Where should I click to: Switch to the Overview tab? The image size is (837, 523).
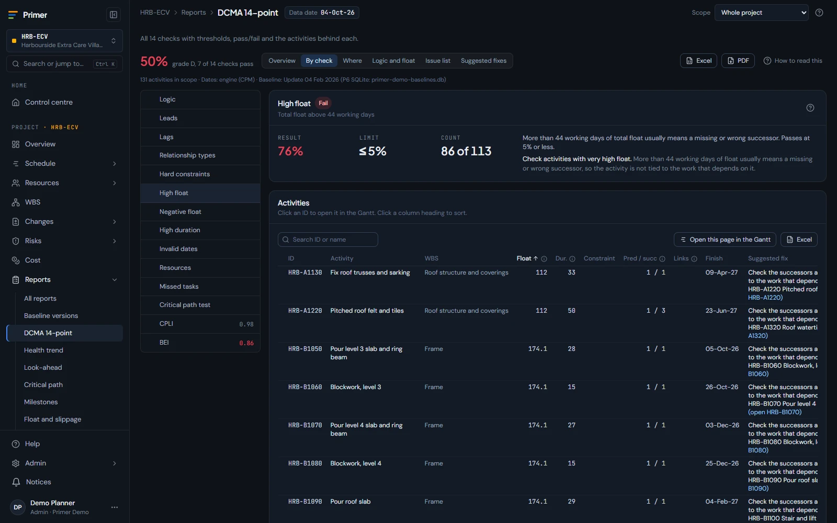[282, 61]
